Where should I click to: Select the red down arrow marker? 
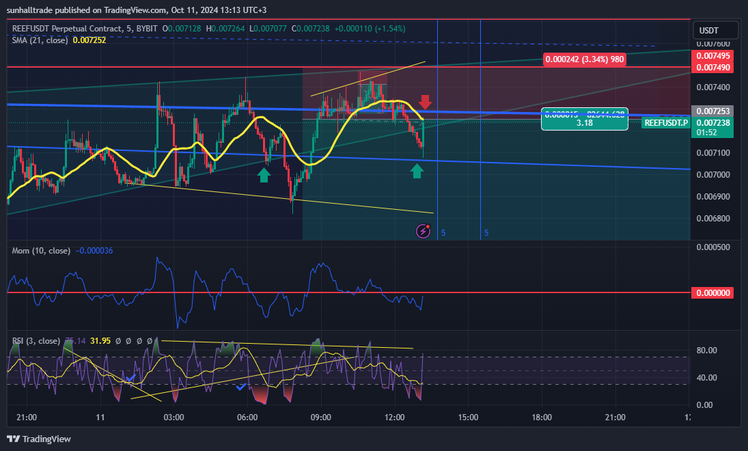pyautogui.click(x=425, y=102)
